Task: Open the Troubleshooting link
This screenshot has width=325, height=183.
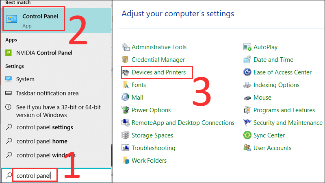Action: point(153,148)
